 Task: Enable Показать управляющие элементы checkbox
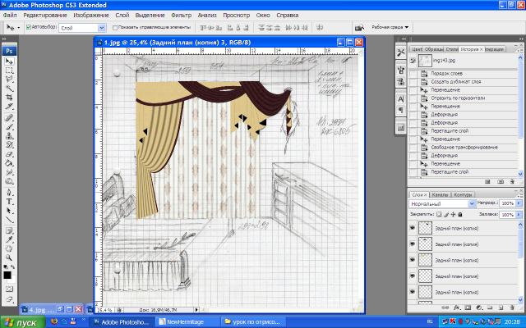tap(115, 27)
